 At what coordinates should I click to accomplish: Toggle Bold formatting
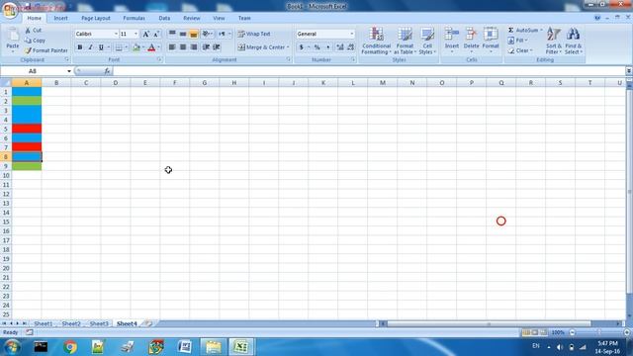[x=80, y=47]
